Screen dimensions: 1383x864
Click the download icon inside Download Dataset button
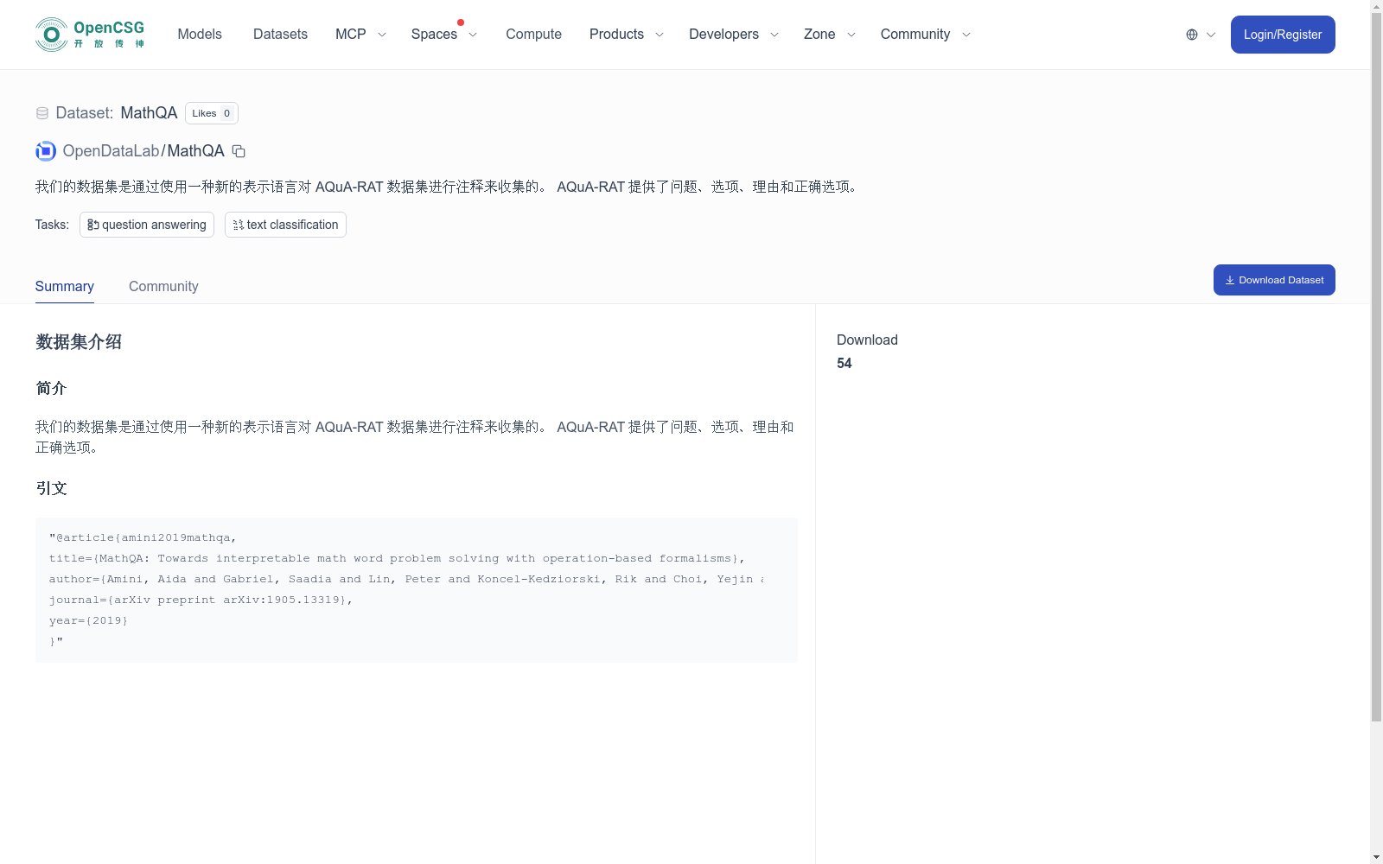click(1229, 279)
